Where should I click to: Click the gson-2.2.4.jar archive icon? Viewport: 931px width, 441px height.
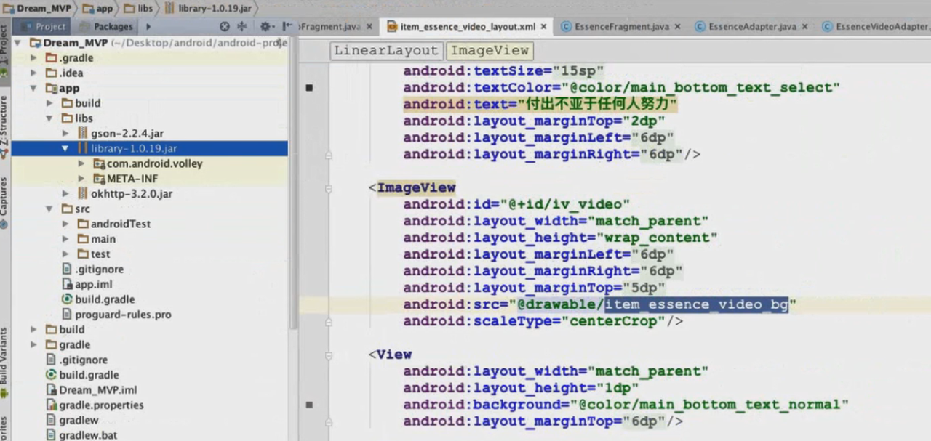click(82, 134)
